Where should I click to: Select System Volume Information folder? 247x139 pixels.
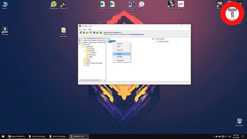pyautogui.click(x=94, y=63)
